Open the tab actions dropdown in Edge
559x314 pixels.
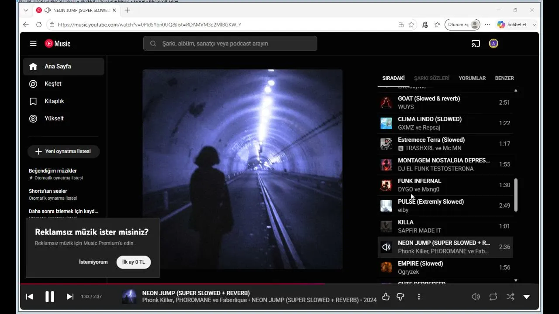click(26, 10)
